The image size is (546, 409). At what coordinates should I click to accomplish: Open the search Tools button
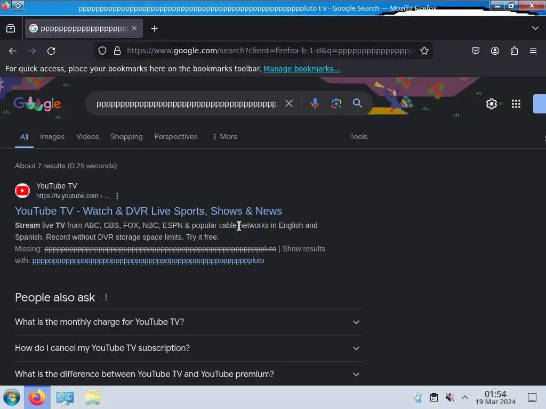(x=359, y=137)
